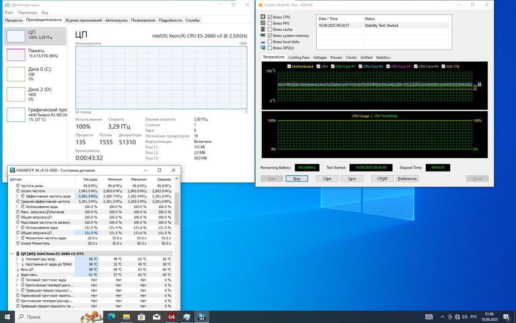Click the HWiNFO vertical scrollbar thumb
Screen dimensions: 516x323
click(x=176, y=209)
